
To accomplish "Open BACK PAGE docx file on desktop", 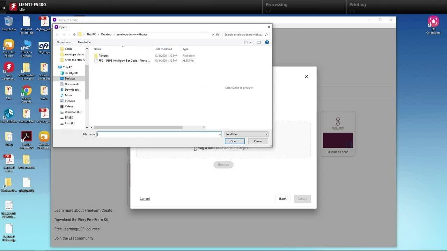I will [9, 210].
